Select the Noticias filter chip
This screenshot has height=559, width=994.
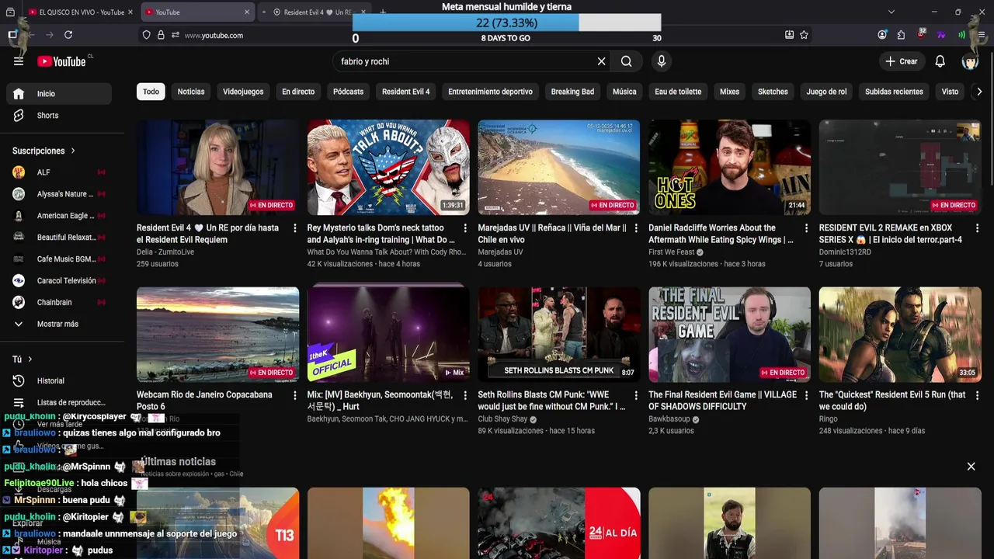coord(191,92)
